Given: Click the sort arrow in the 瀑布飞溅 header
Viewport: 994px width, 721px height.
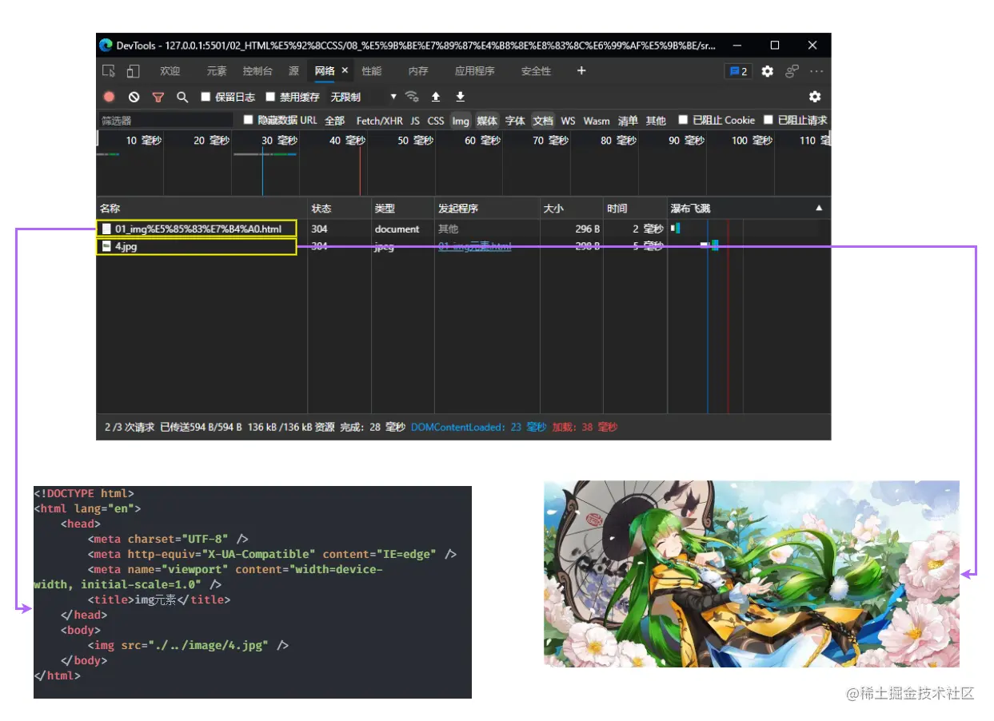Looking at the screenshot, I should click(x=819, y=208).
